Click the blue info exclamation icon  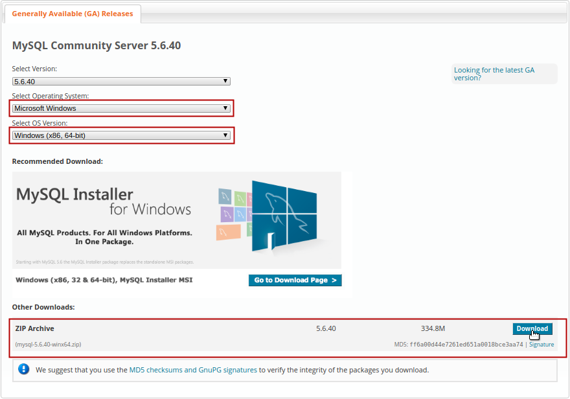pos(24,370)
